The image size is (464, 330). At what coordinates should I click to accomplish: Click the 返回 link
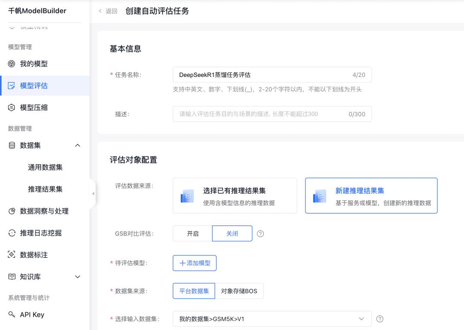111,11
